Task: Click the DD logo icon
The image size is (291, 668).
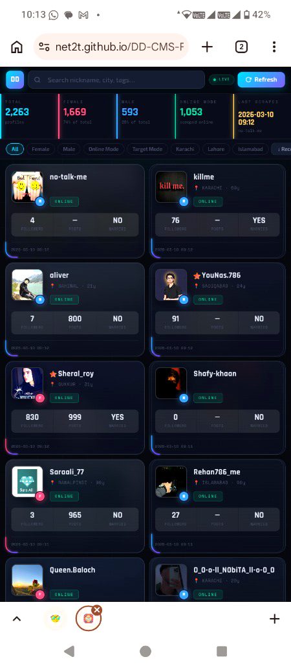Action: coord(15,80)
